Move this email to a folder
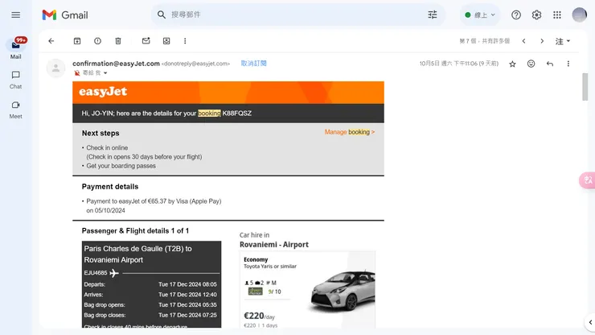 pyautogui.click(x=166, y=41)
